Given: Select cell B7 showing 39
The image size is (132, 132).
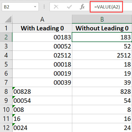Looking at the screenshot, I should [102, 82].
